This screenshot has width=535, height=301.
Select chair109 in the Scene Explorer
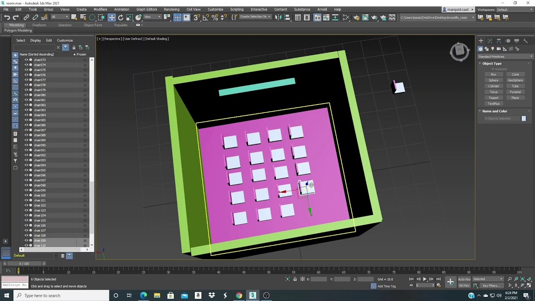point(40,240)
